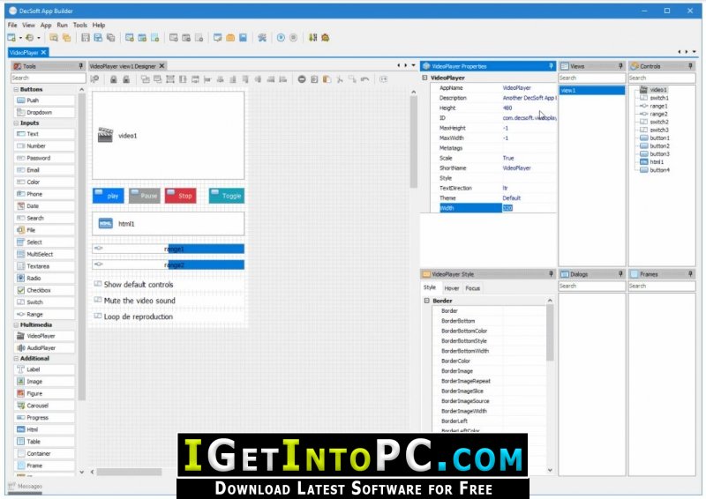Image resolution: width=706 pixels, height=499 pixels.
Task: Switch to the Hover style tab
Action: point(451,287)
